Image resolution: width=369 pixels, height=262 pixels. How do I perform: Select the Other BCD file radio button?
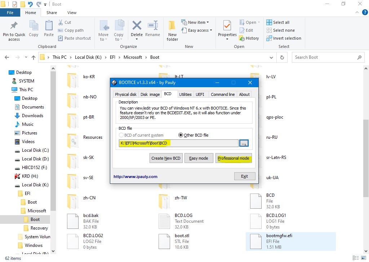tap(181, 135)
